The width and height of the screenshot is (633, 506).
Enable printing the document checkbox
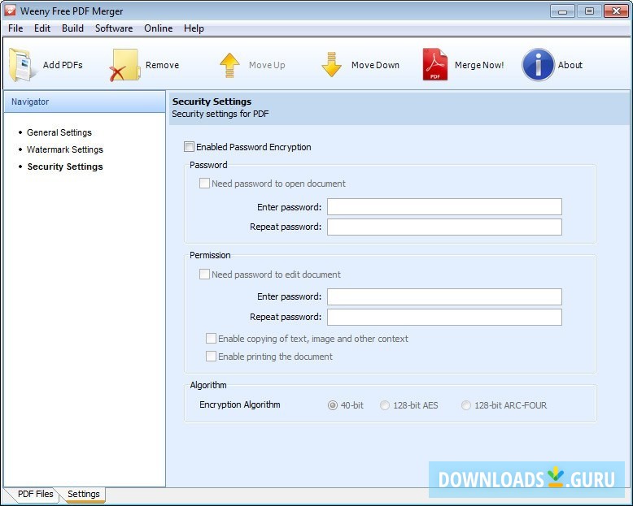point(211,356)
